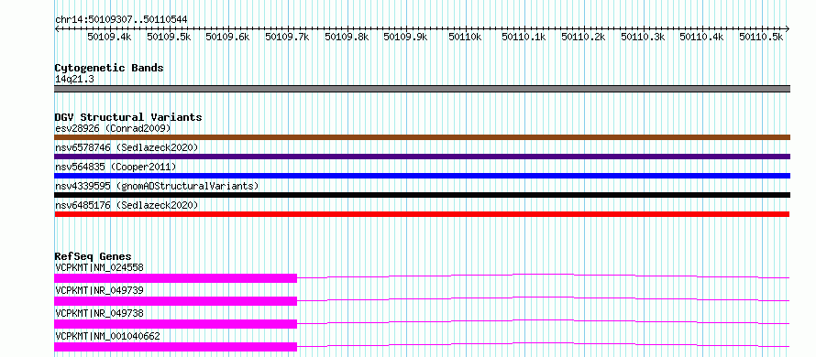Select the VCPKMT NM_001040662 magenta exon block
The height and width of the screenshot is (357, 816).
[x=175, y=347]
